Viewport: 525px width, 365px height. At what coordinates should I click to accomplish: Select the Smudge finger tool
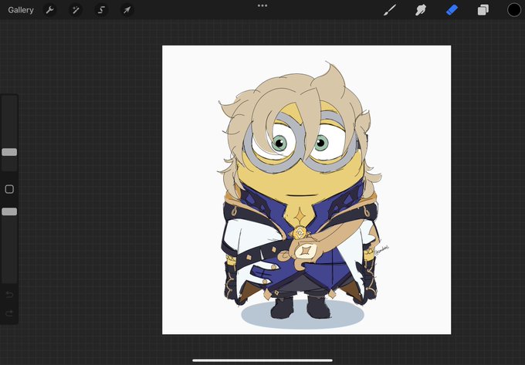421,10
